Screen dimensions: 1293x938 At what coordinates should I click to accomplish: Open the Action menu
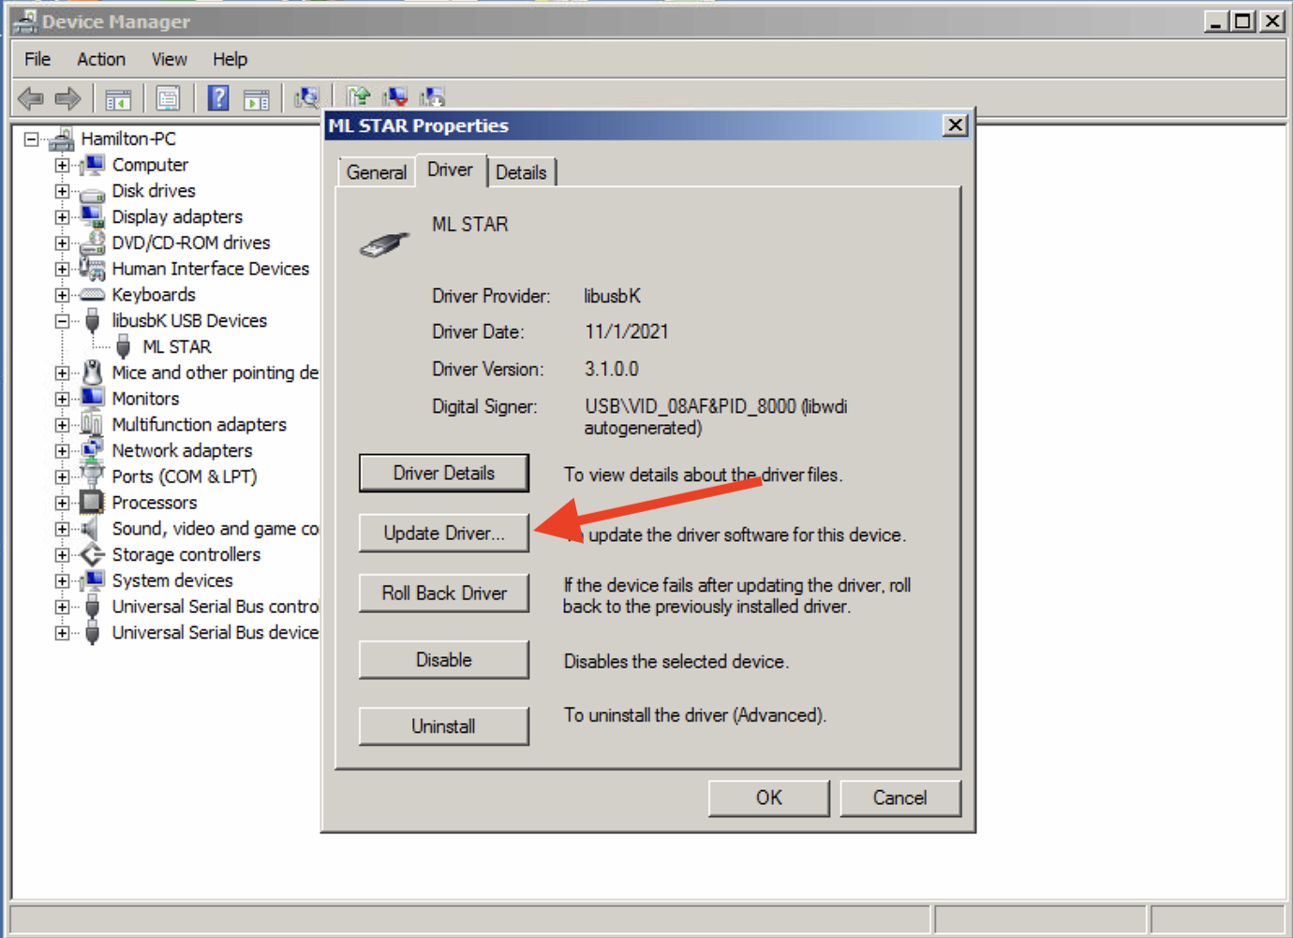101,59
